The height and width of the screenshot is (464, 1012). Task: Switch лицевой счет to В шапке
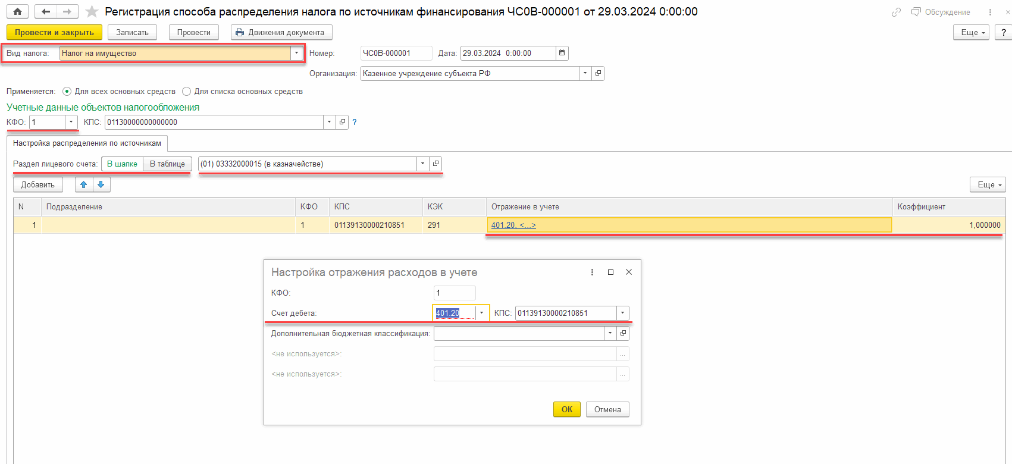coord(122,164)
